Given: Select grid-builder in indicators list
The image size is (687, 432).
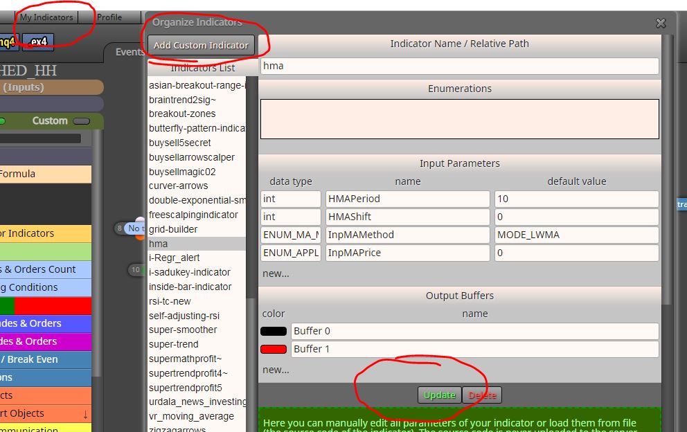Looking at the screenshot, I should pyautogui.click(x=197, y=229).
